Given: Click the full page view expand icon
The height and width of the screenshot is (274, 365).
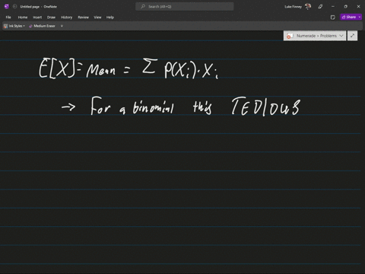Looking at the screenshot, I should [352, 36].
